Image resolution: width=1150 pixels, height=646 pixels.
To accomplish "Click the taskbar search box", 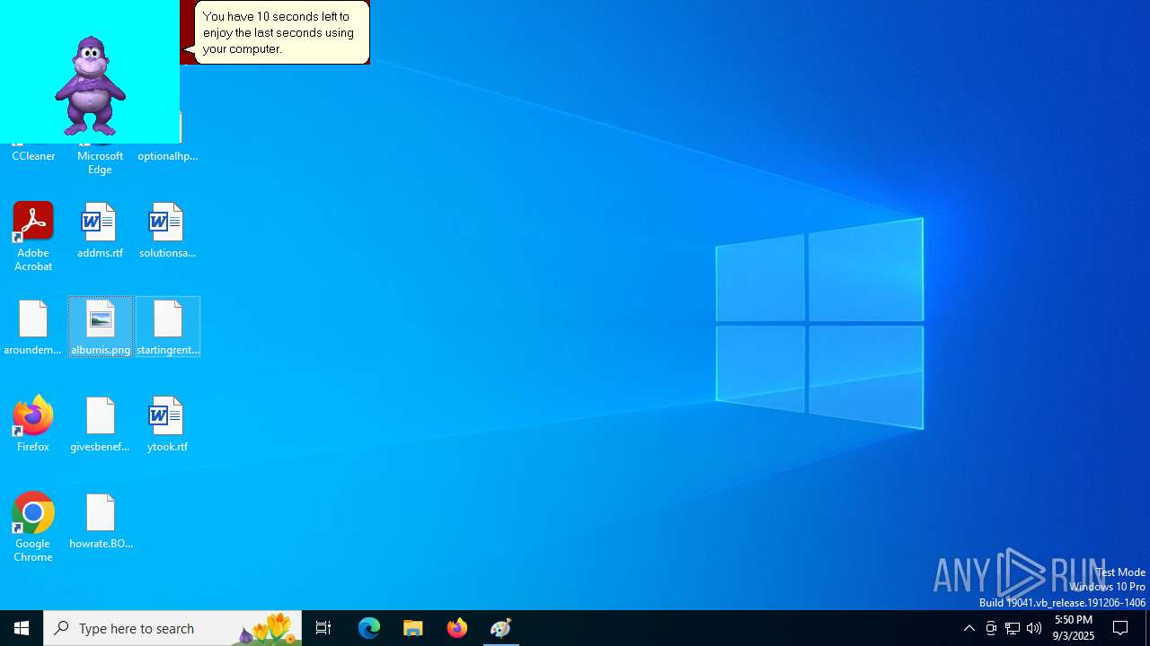I will click(x=172, y=628).
